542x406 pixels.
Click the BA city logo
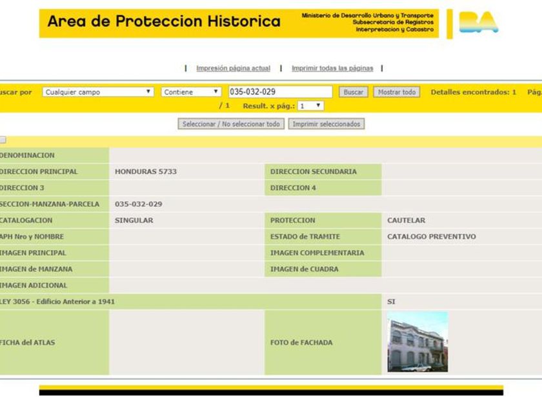[478, 23]
